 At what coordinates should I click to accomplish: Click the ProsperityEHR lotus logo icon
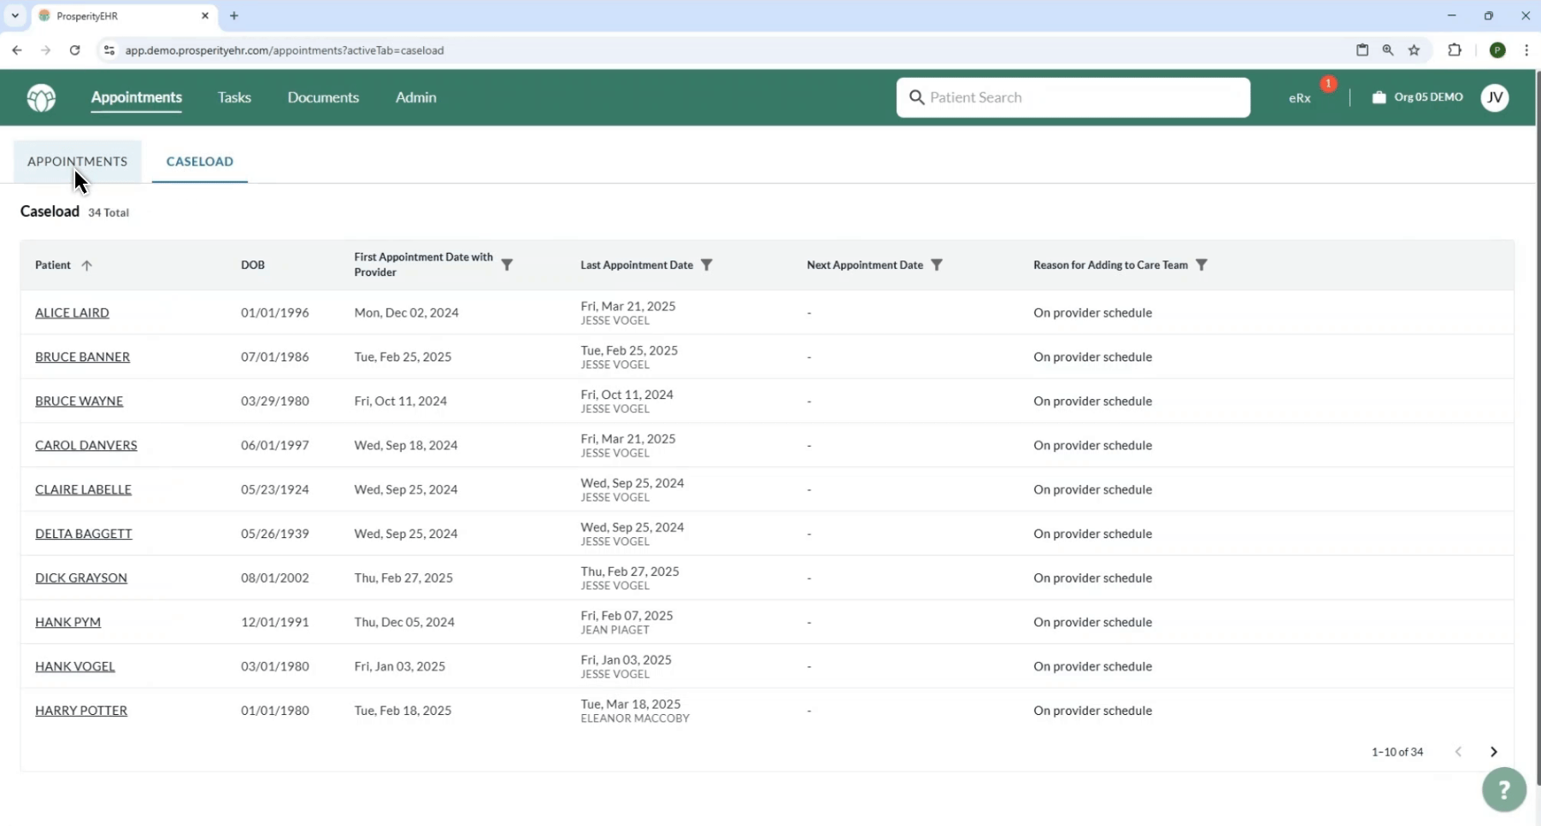[x=41, y=97]
